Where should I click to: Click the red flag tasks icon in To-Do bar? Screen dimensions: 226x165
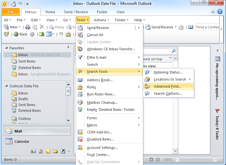[x=218, y=111]
